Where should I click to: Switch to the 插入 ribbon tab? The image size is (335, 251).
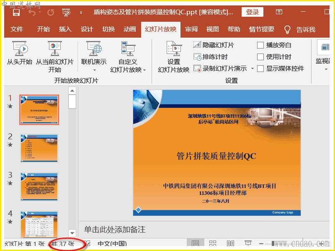pyautogui.click(x=65, y=29)
